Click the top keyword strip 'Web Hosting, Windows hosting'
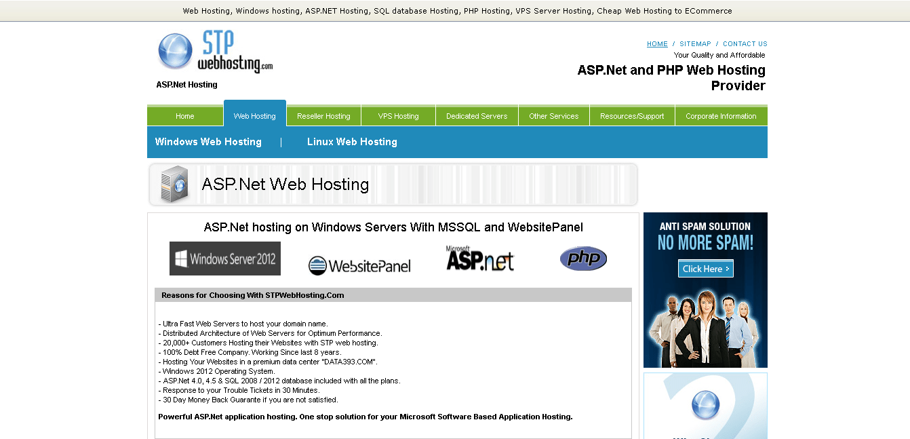The width and height of the screenshot is (910, 439). (x=457, y=11)
